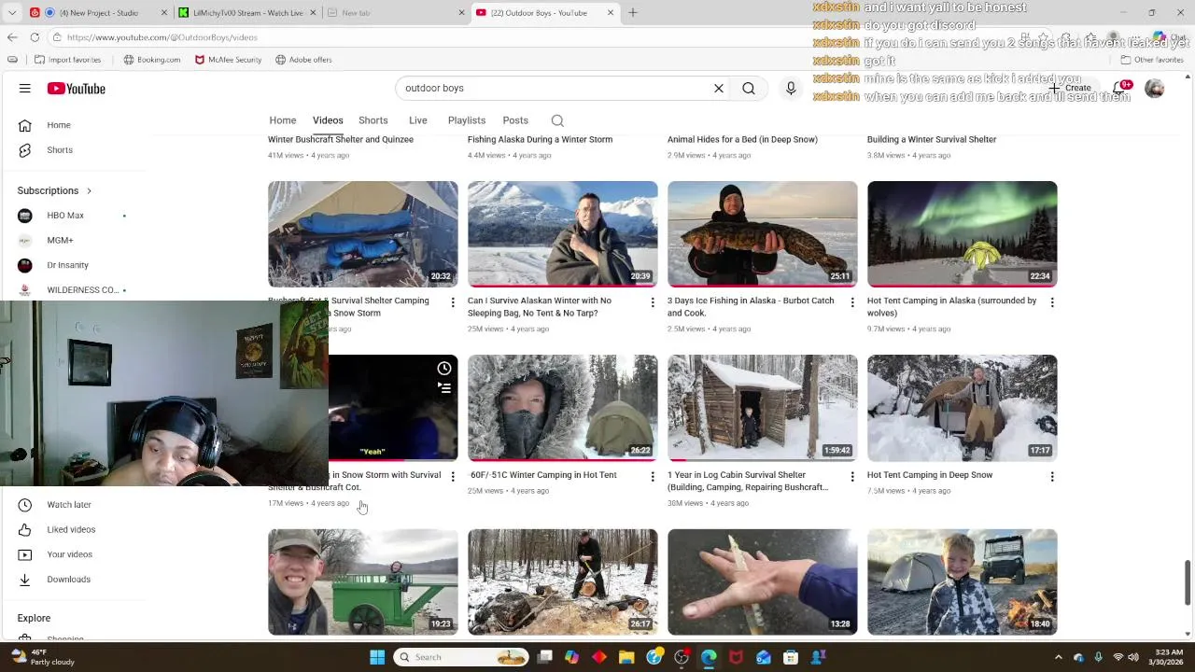Image resolution: width=1195 pixels, height=672 pixels.
Task: Switch to the 'New tab' browser tab
Action: [397, 13]
